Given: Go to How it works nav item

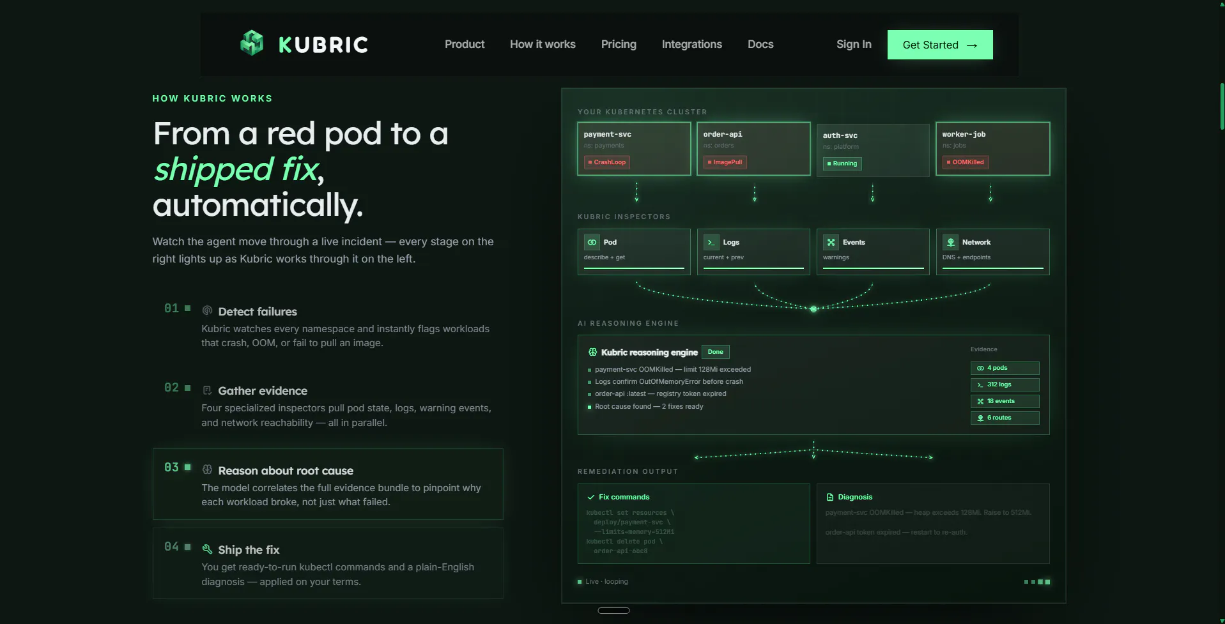Looking at the screenshot, I should pos(543,44).
